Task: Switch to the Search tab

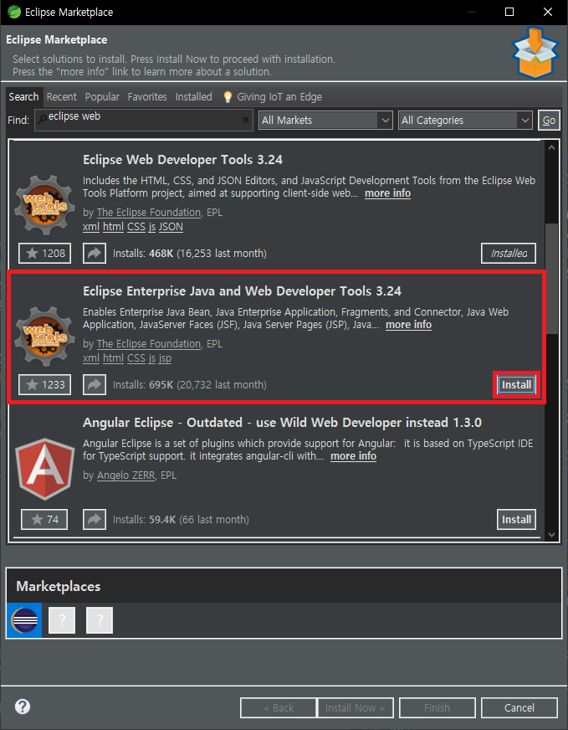Action: click(23, 97)
